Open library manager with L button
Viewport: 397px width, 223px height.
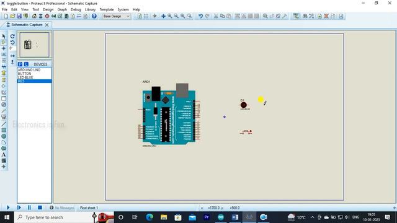click(x=26, y=64)
